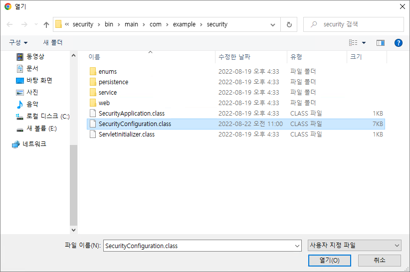
Task: Expand chevron after 'bin' breadcrumb
Action: click(119, 24)
